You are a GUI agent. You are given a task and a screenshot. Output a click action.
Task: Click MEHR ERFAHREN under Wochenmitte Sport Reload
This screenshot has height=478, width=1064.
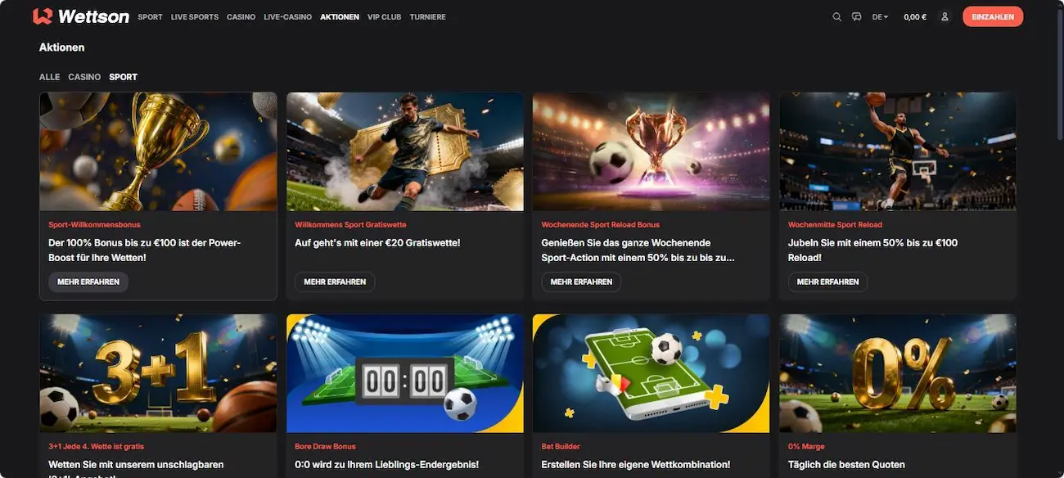[827, 282]
